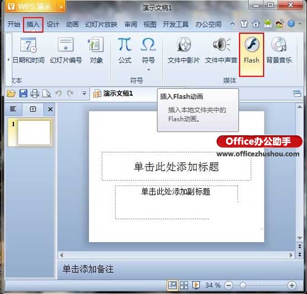Open the 动画 ribbon tab
The height and width of the screenshot is (294, 307).
pos(72,24)
